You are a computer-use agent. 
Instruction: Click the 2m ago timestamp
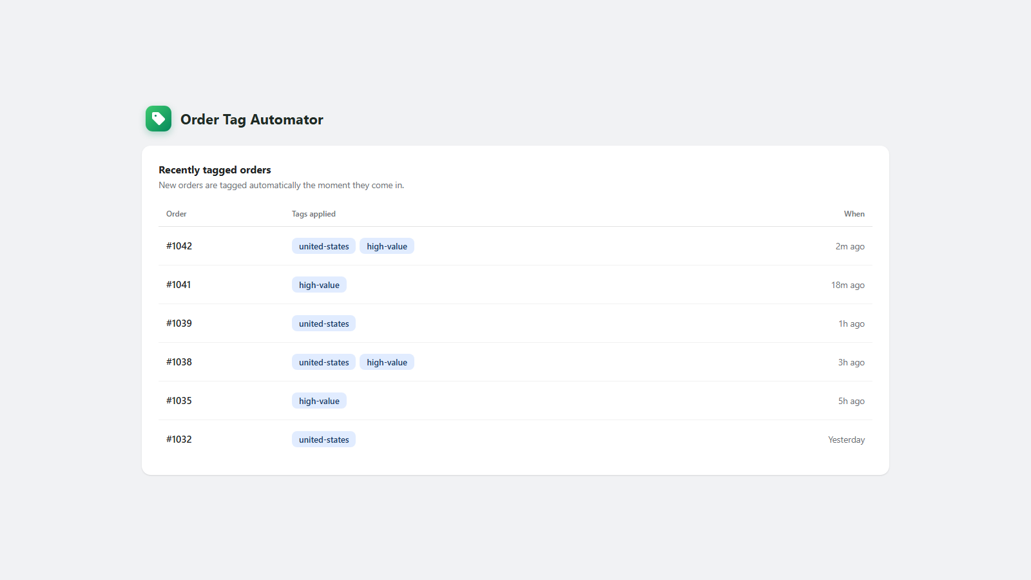click(850, 246)
